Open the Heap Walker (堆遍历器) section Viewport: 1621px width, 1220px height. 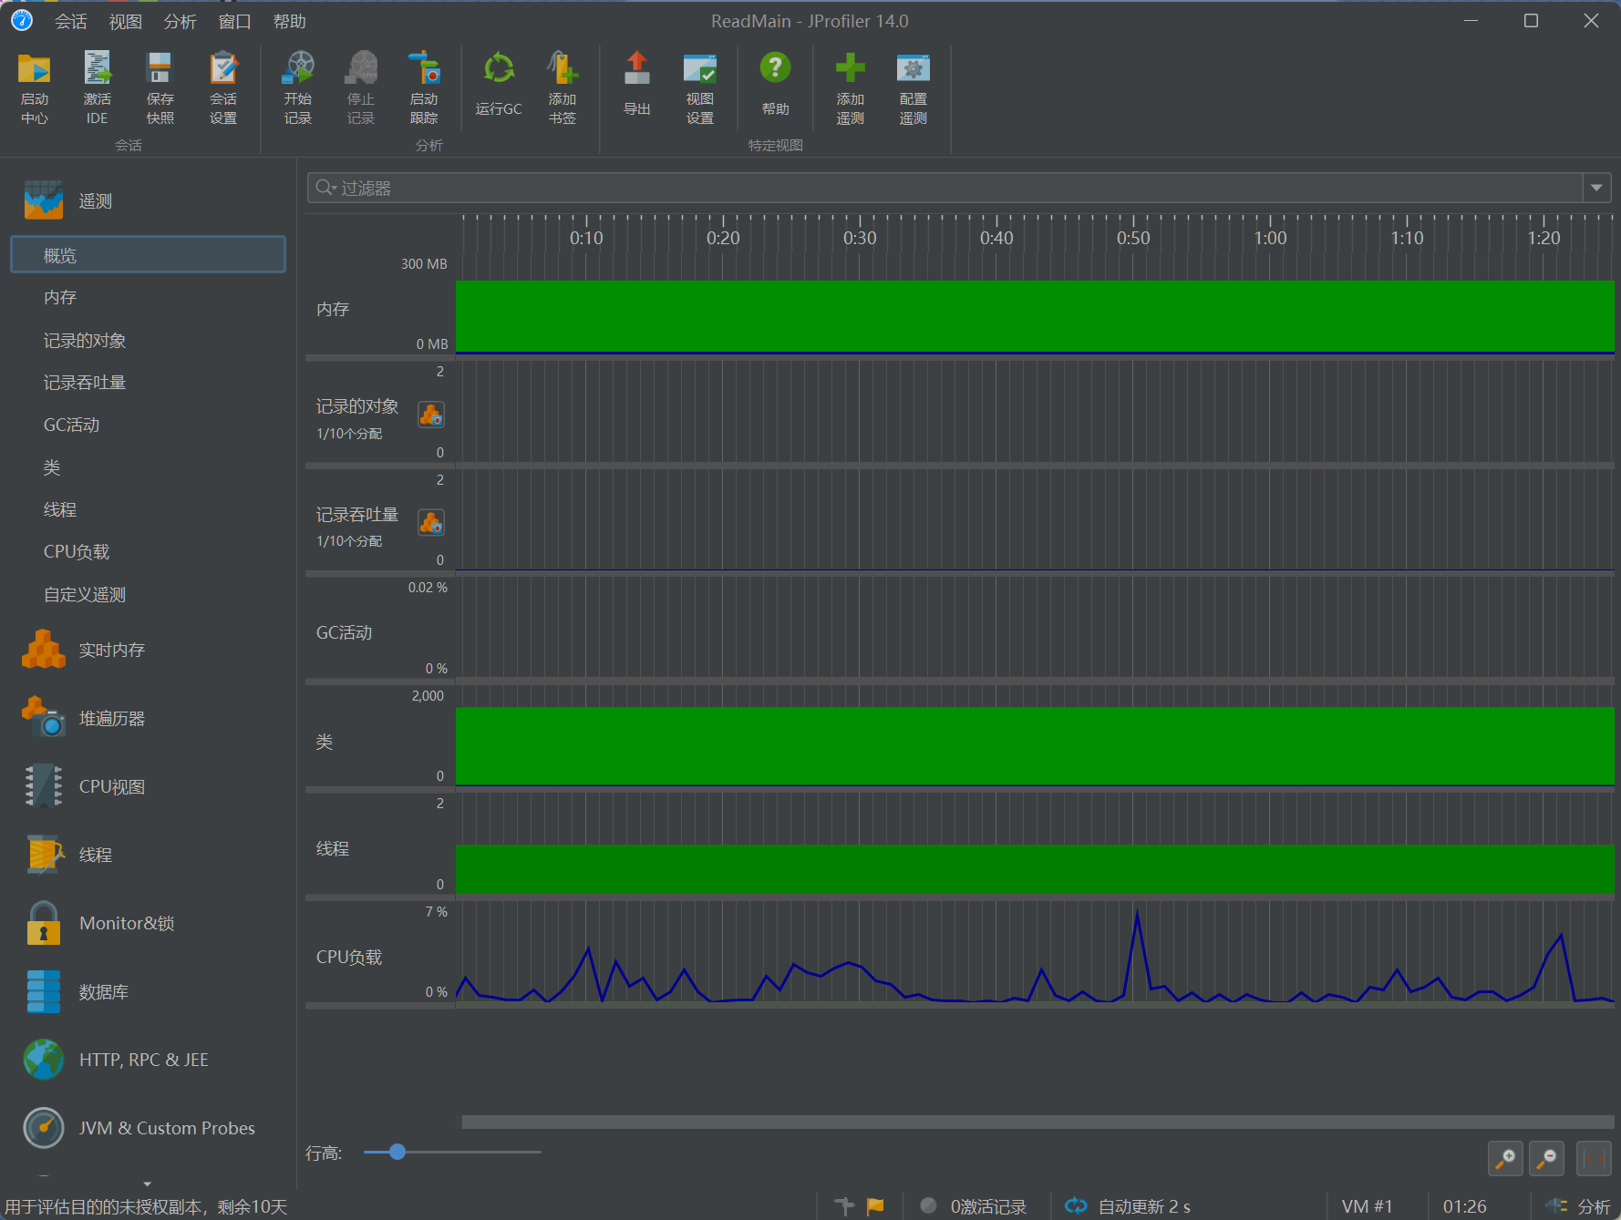[111, 718]
